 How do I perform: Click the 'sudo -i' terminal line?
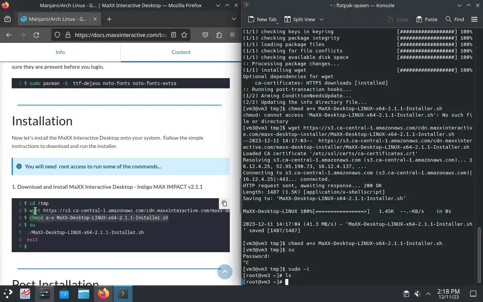(x=276, y=269)
